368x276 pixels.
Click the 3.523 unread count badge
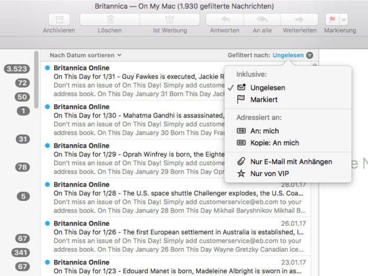click(17, 69)
